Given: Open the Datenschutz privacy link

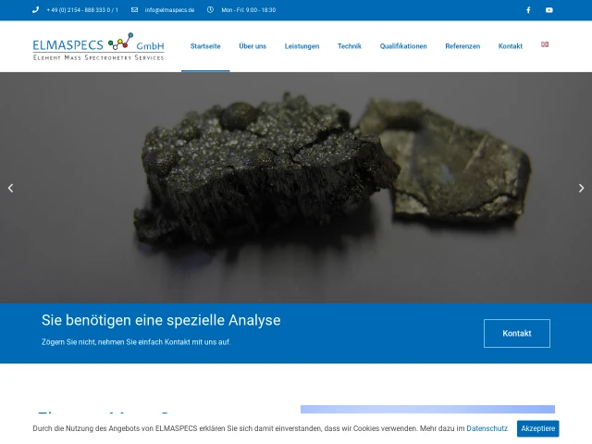Looking at the screenshot, I should [x=487, y=428].
